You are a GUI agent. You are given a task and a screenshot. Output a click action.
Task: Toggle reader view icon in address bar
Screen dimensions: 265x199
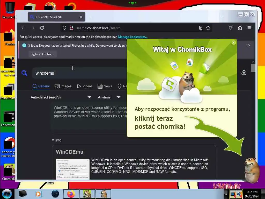(201, 28)
